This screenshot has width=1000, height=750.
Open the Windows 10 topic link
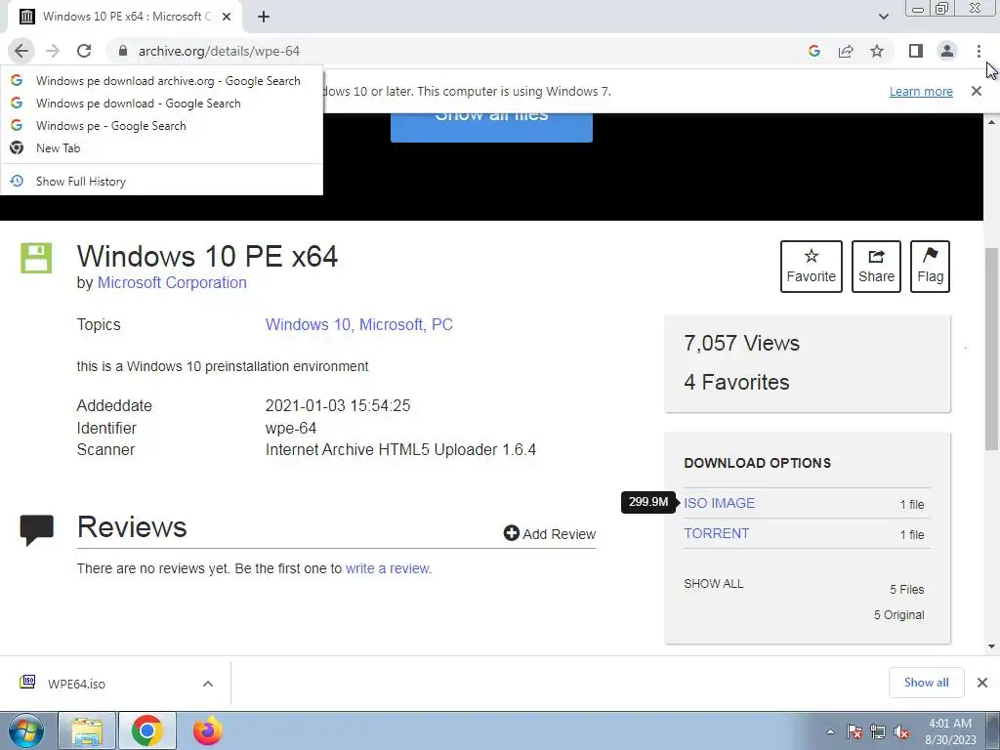click(309, 324)
